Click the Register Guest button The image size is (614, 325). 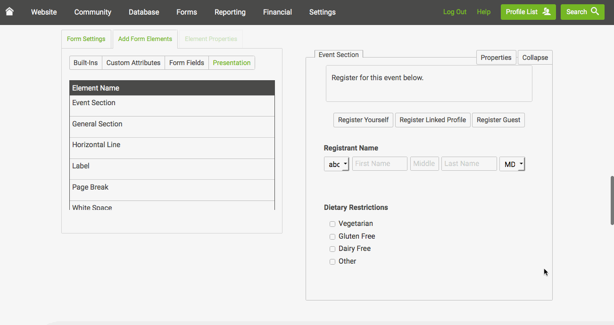(498, 120)
